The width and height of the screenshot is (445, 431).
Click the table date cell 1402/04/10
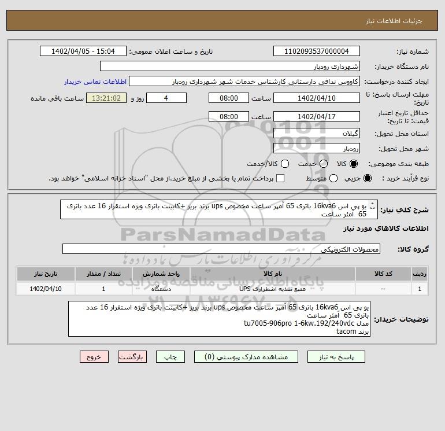pos(46,289)
